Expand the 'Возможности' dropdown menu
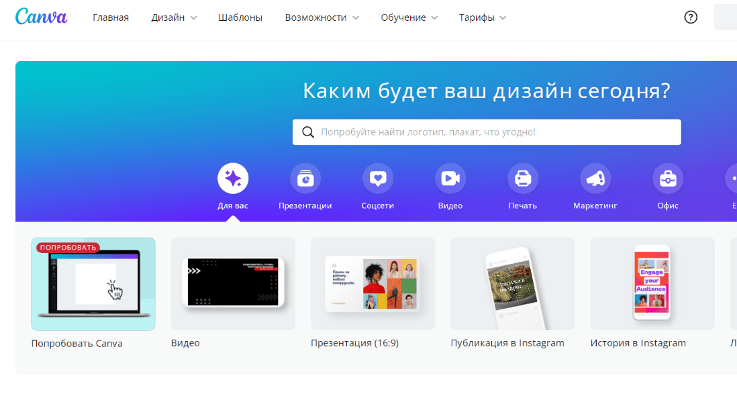Viewport: 737px width, 396px height. pyautogui.click(x=322, y=17)
